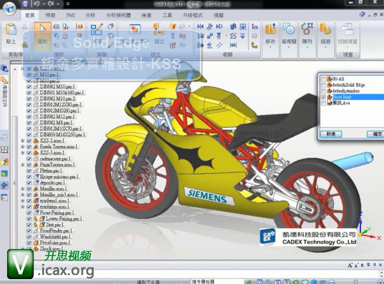Screen dimensions: 384x284
Task: Click the Cut scissors icon
Action: click(x=25, y=27)
